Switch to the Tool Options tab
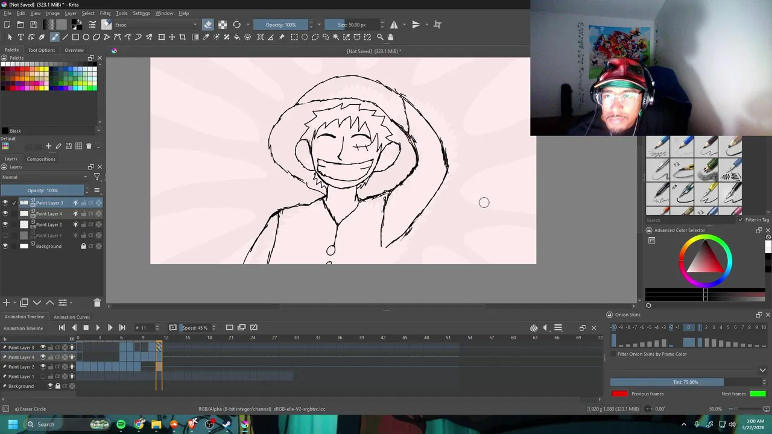The image size is (772, 434). (42, 51)
